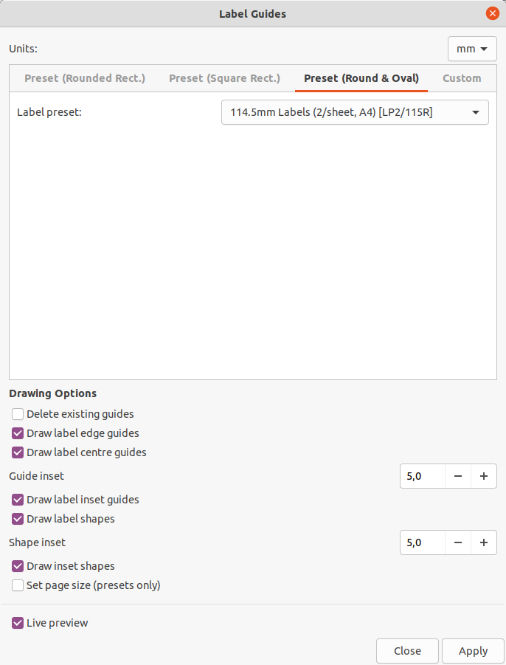Decrease Guide inset with minus button
The image size is (506, 665).
pos(458,476)
